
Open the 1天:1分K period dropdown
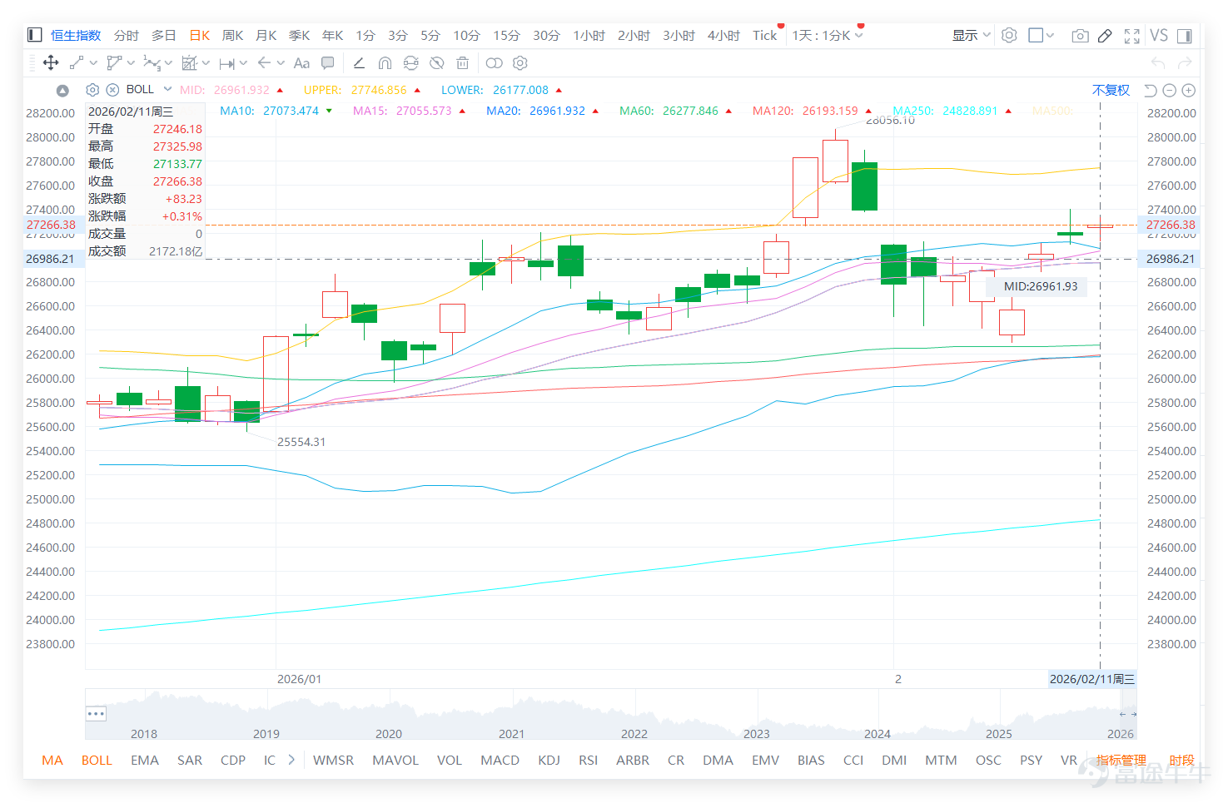click(x=828, y=35)
